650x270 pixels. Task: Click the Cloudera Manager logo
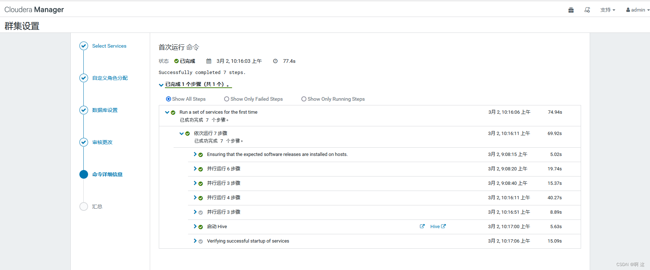tap(34, 10)
